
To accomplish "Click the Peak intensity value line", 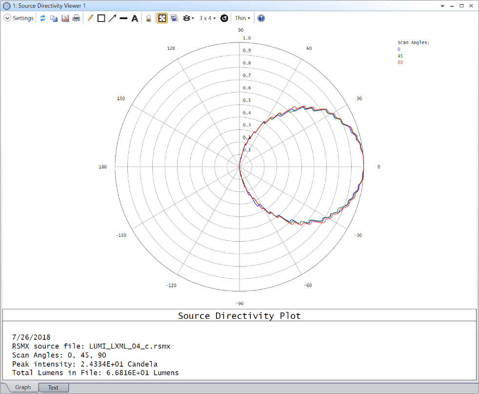I will click(84, 364).
